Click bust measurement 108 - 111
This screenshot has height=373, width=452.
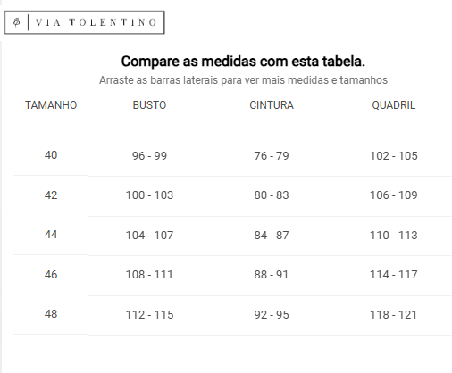tap(149, 275)
